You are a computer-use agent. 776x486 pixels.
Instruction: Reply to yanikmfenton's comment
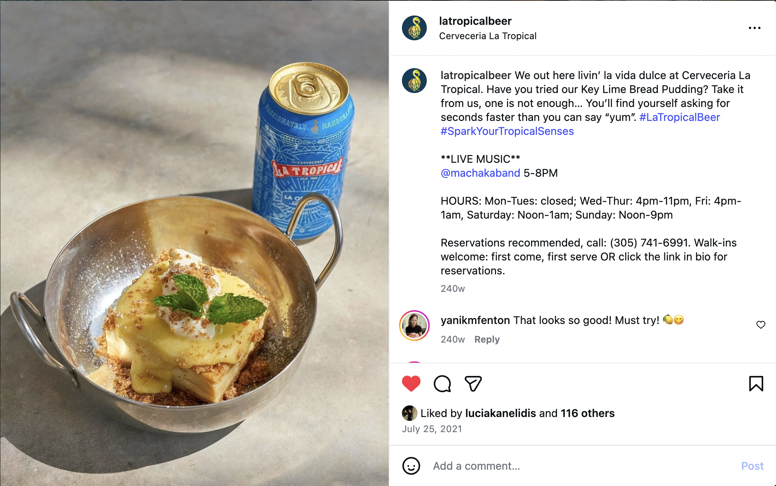tap(487, 340)
